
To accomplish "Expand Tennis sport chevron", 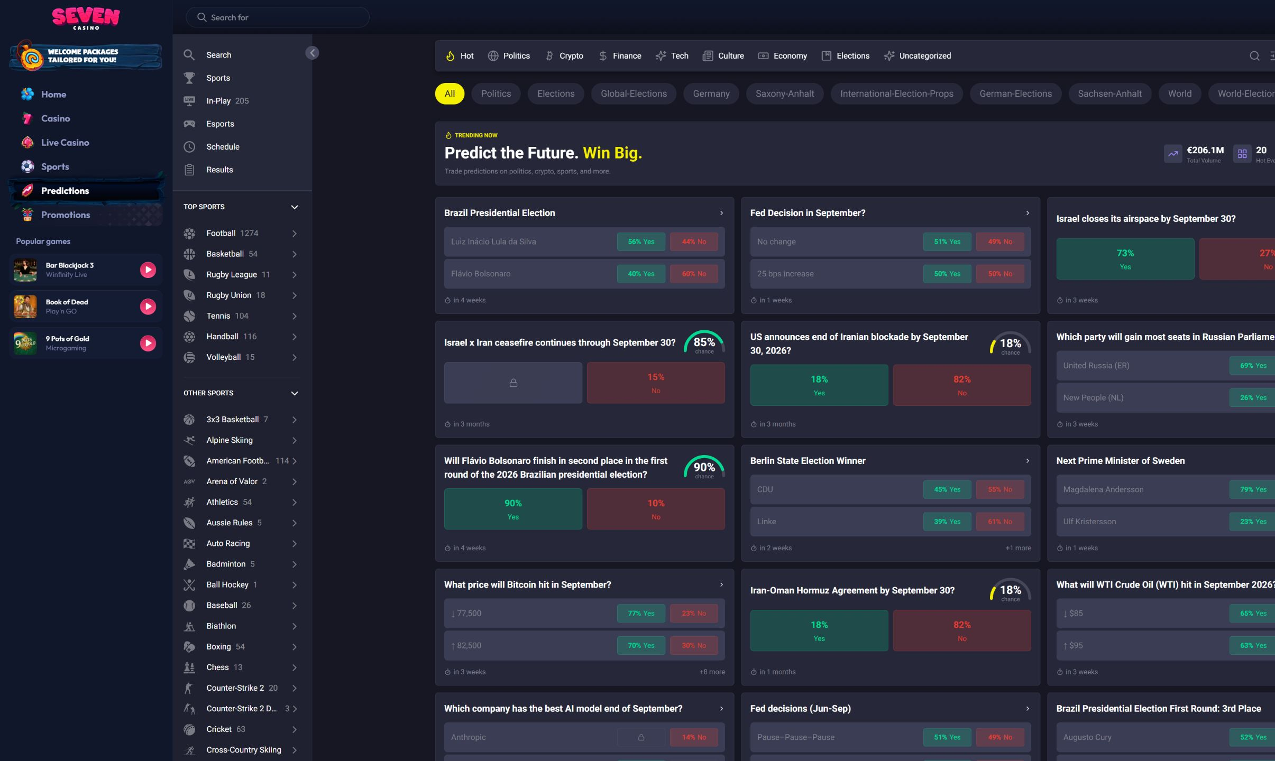I will (295, 316).
